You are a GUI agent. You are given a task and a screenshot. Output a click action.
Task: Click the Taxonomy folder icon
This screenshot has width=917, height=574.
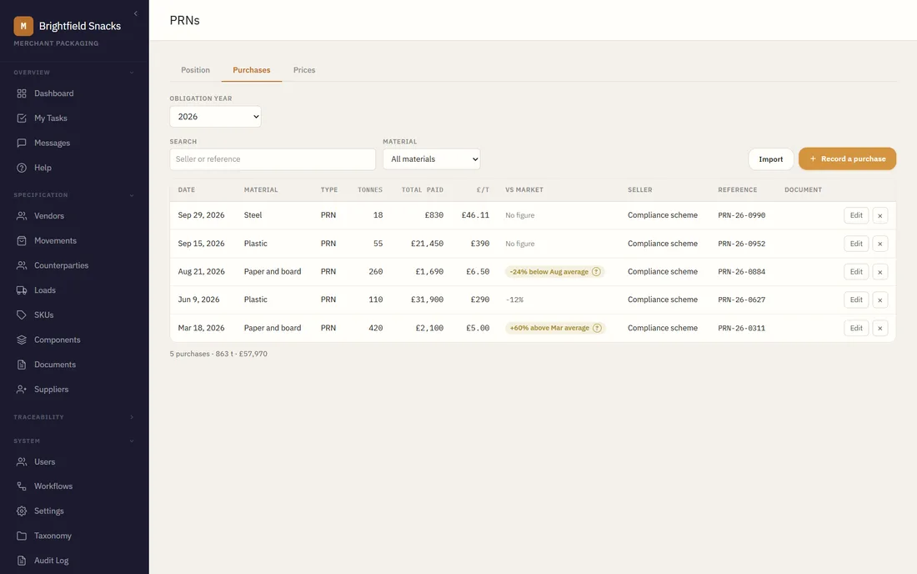[x=22, y=536]
